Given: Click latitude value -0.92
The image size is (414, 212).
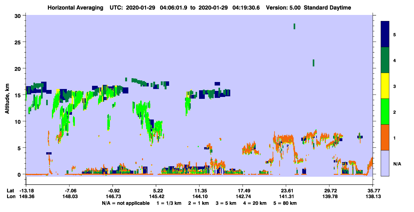Looking at the screenshot, I should pos(113,191).
